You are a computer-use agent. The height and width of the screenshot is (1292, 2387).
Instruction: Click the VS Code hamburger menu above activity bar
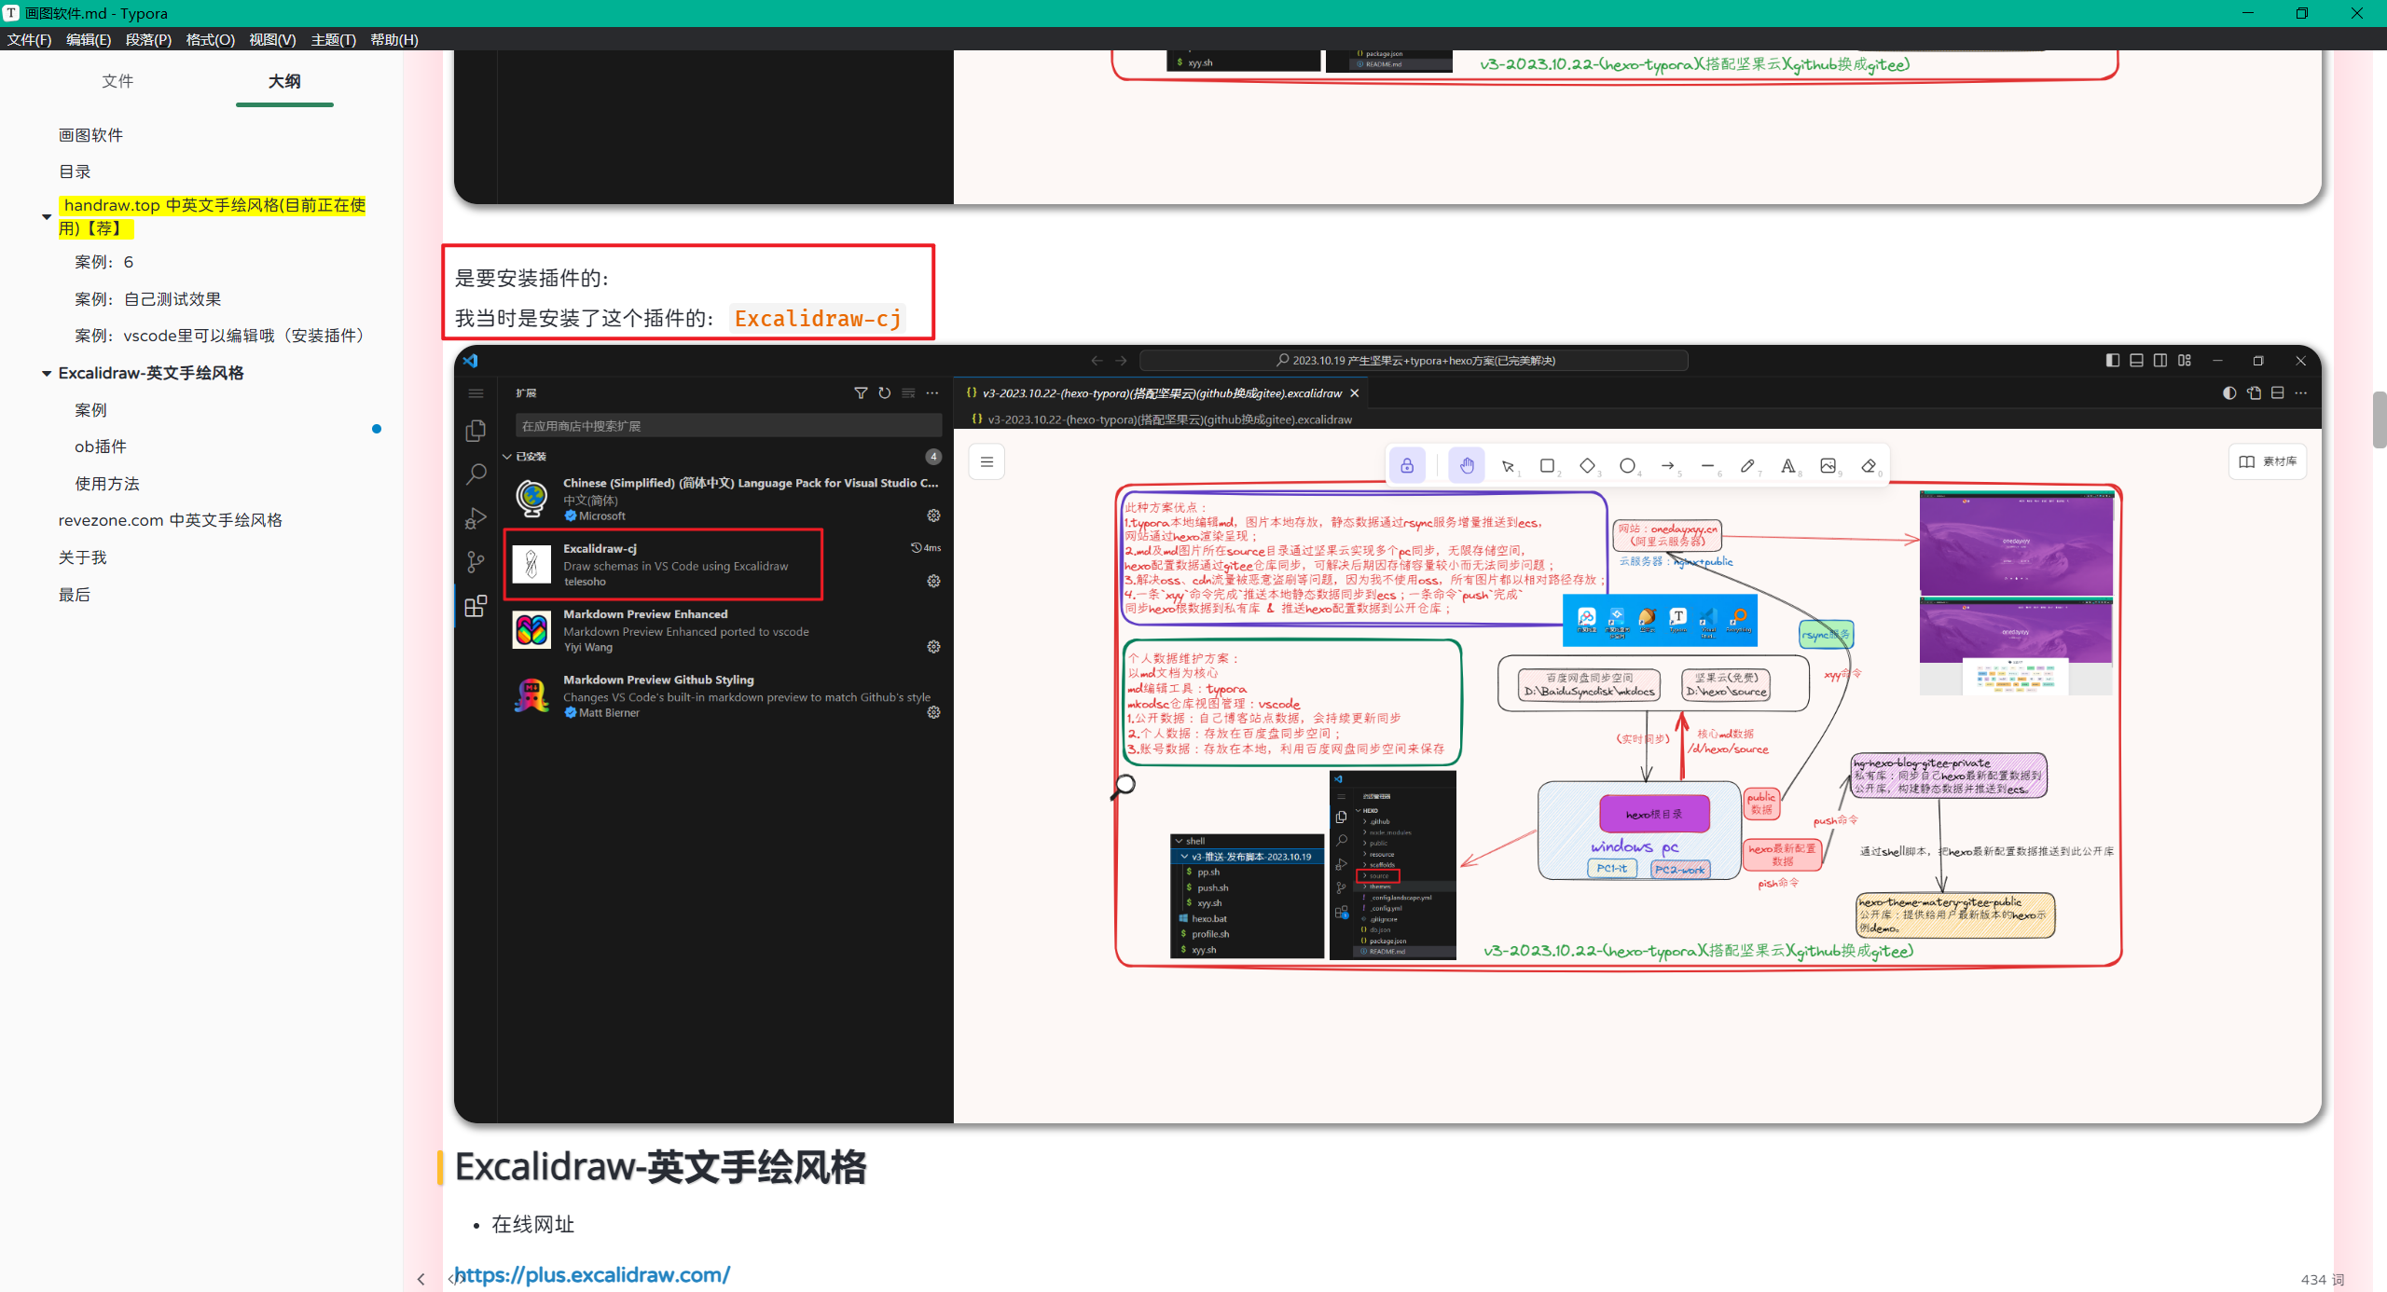click(476, 393)
